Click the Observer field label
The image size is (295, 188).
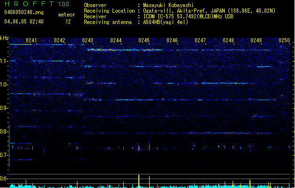pos(95,5)
